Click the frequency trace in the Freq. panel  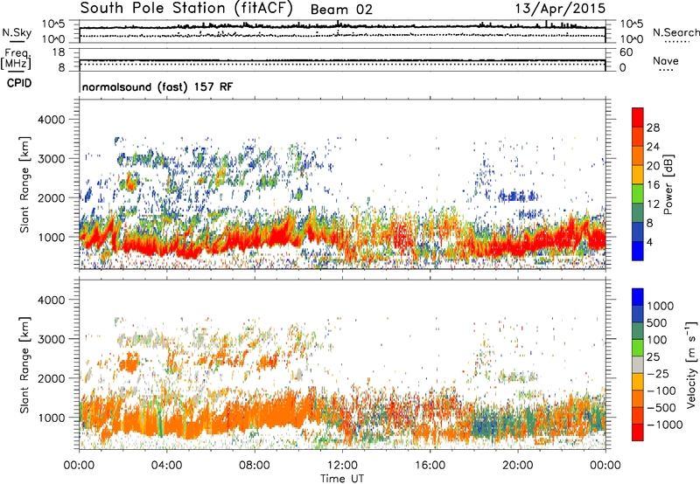point(342,60)
